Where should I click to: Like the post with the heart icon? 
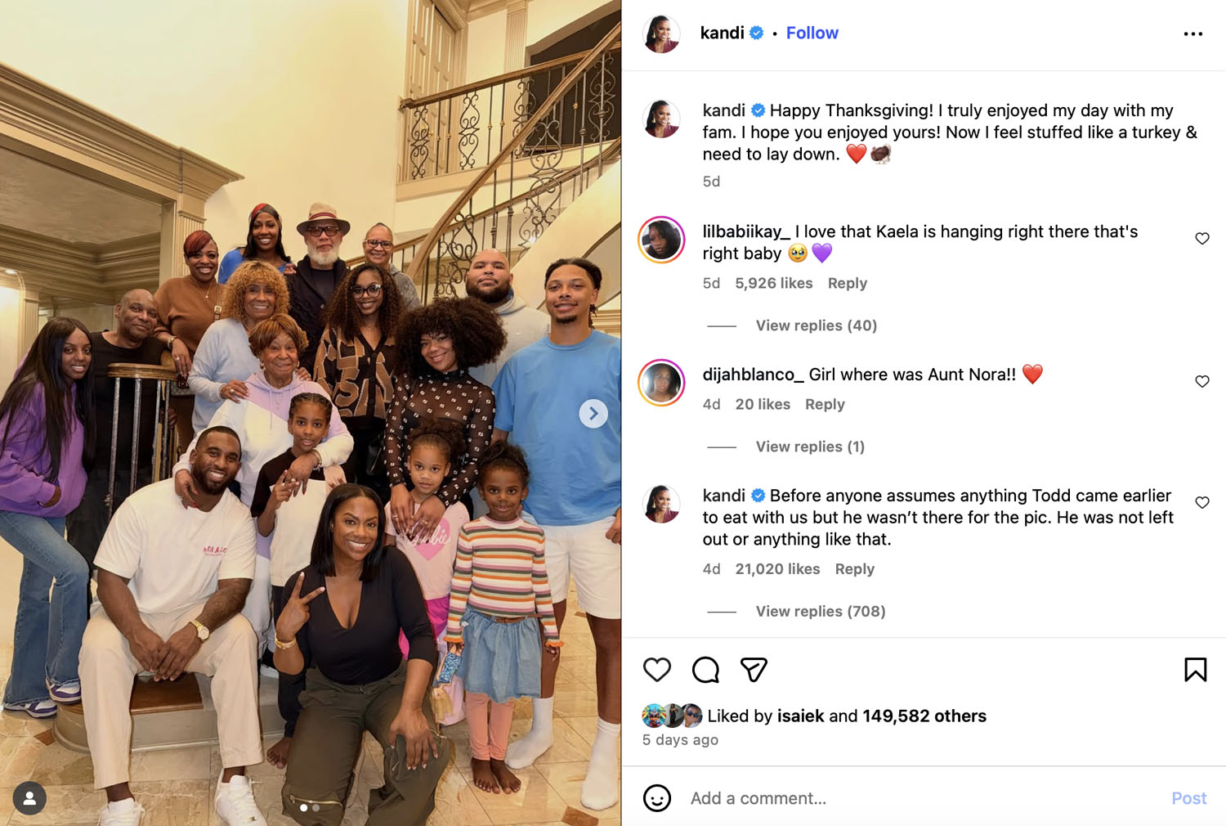(657, 670)
